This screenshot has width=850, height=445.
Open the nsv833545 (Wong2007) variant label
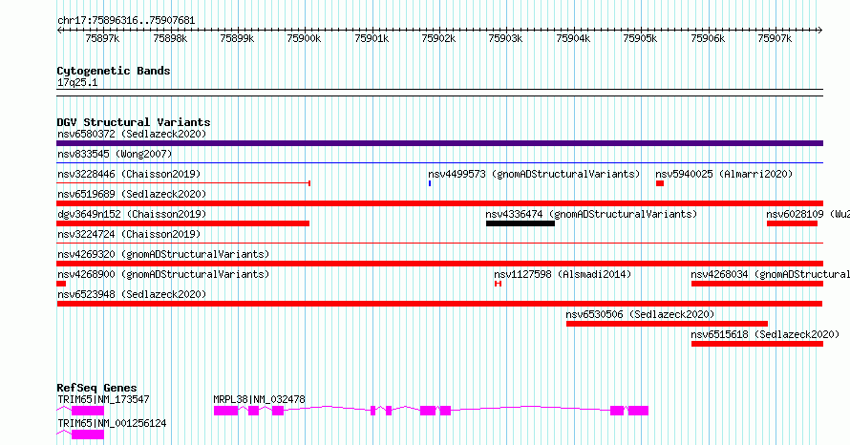(115, 154)
